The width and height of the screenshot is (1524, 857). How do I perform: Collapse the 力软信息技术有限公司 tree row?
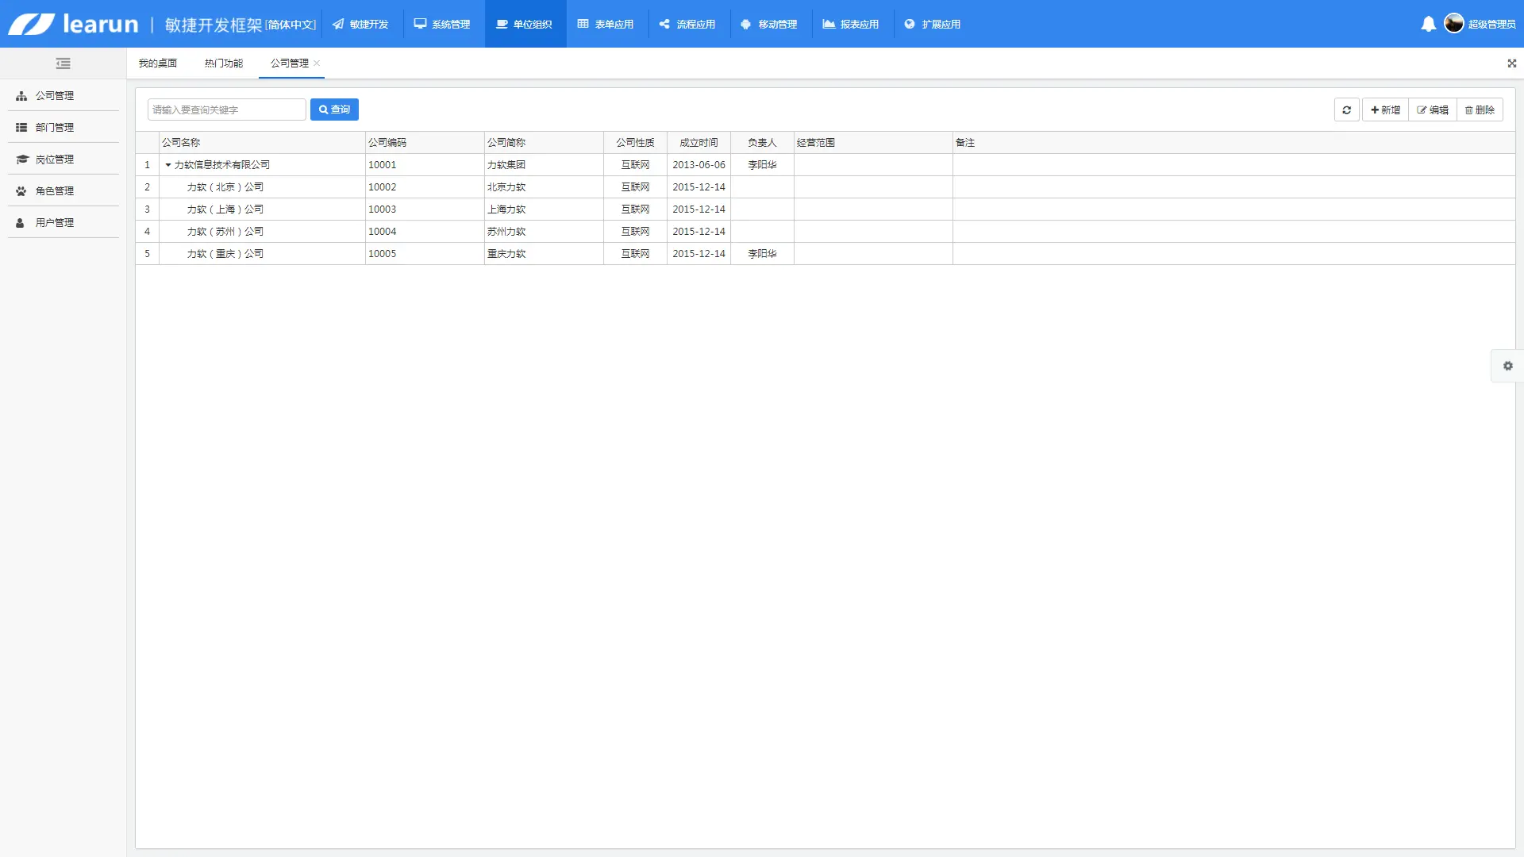click(168, 165)
